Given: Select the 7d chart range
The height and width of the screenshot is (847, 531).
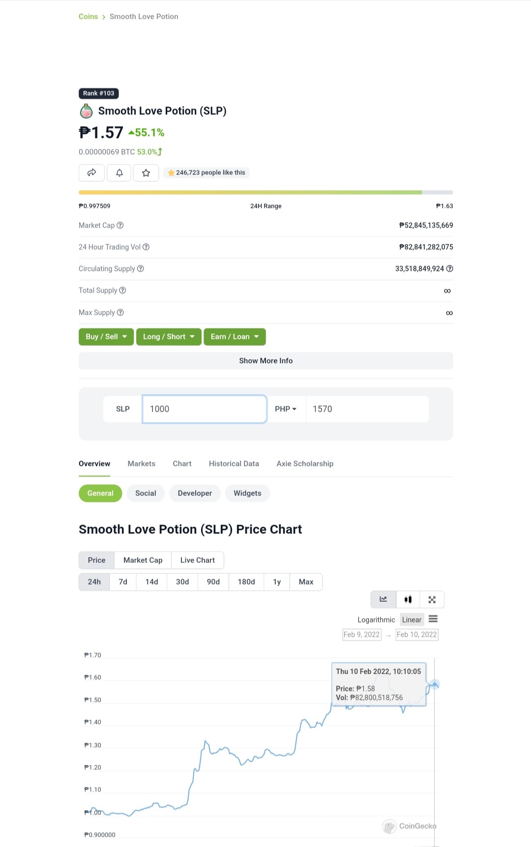Looking at the screenshot, I should 123,582.
